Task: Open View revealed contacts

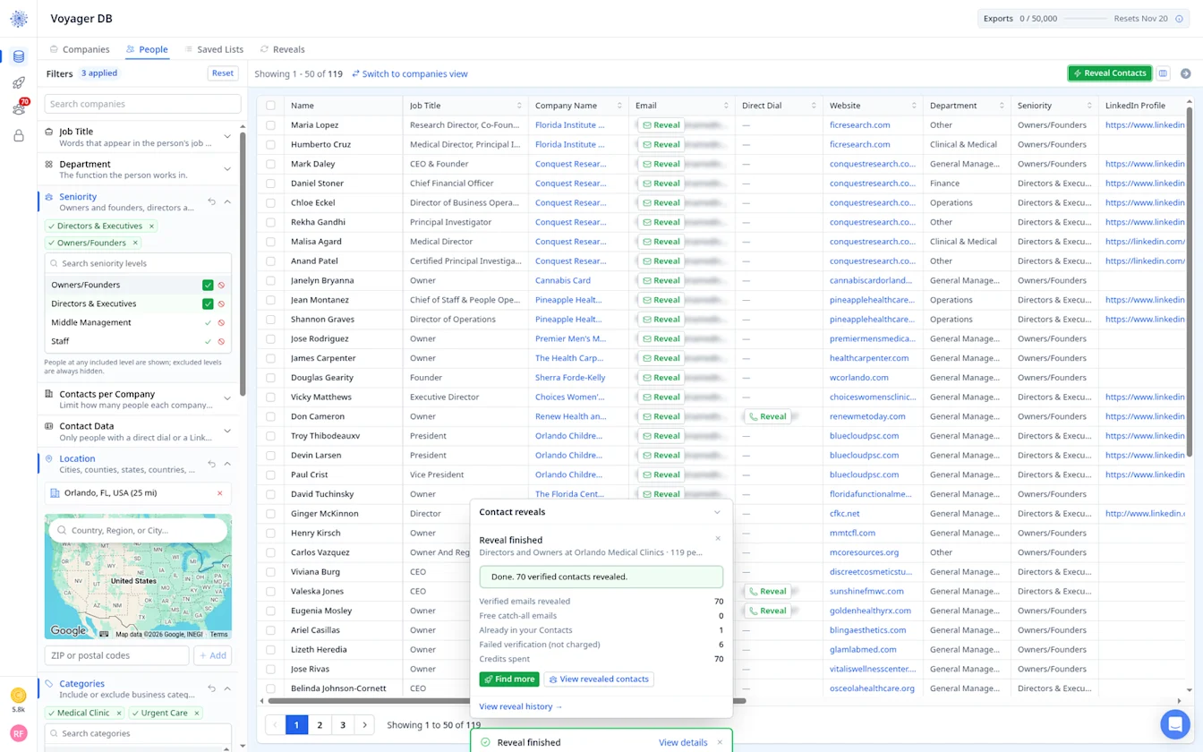Action: 599,679
